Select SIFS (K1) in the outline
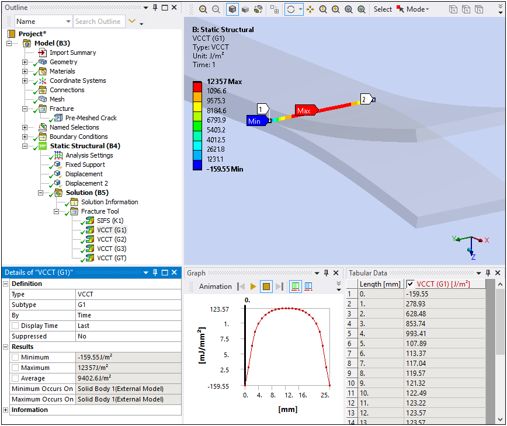This screenshot has width=507, height=426. (x=111, y=221)
